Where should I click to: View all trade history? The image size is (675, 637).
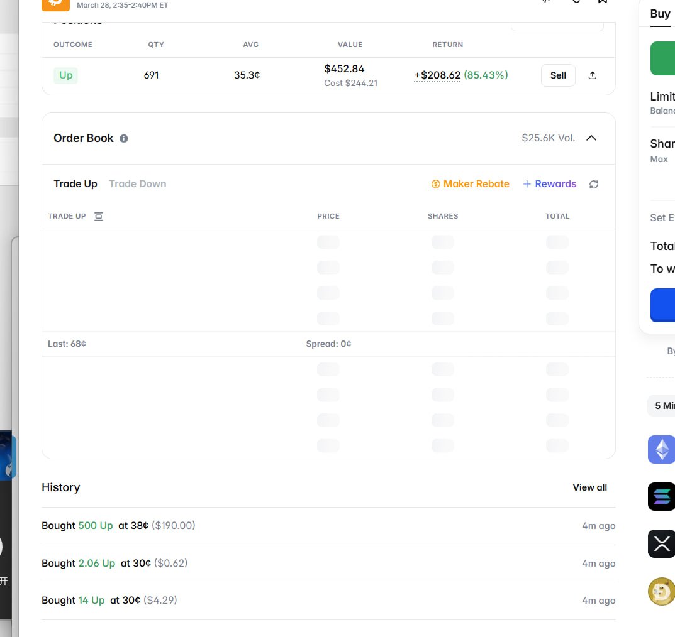click(x=590, y=487)
